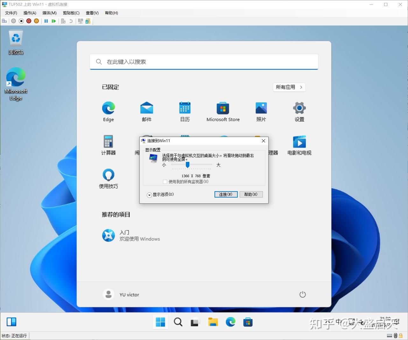This screenshot has height=340, width=408.
Task: Create a checkpoint from the toolbar
Action: coord(63,21)
